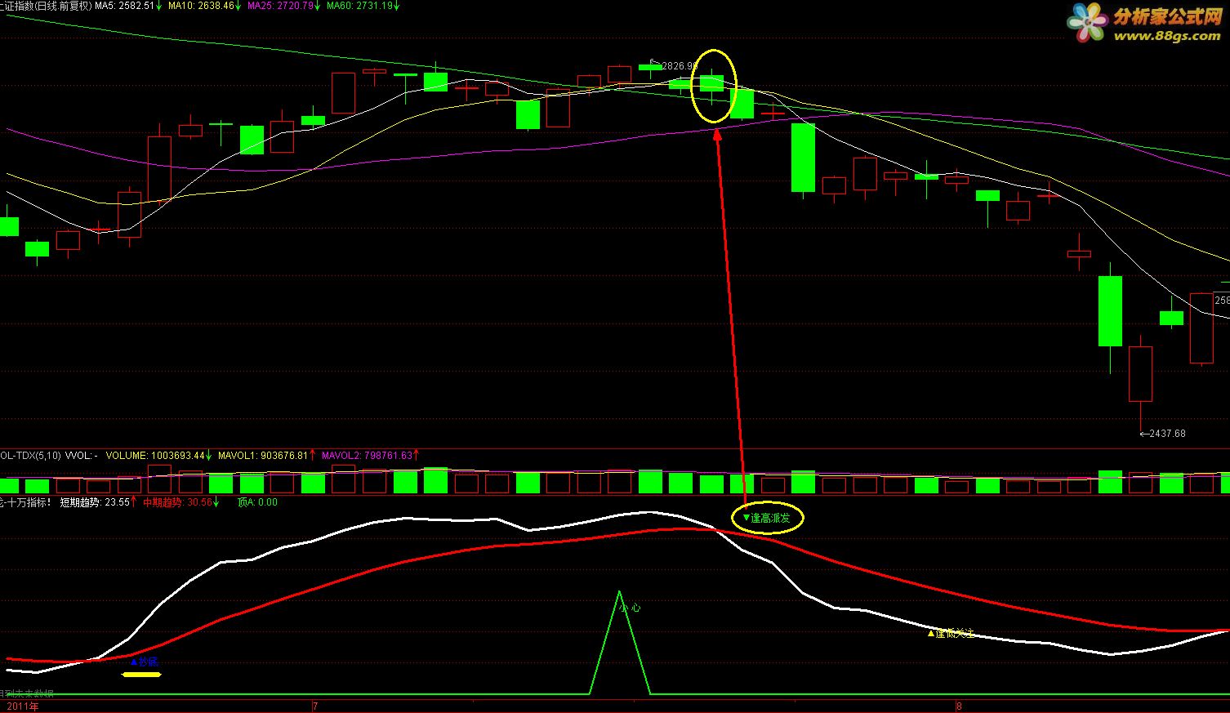The width and height of the screenshot is (1230, 713).
Task: Click the VVOL: - label
Action: click(x=82, y=456)
